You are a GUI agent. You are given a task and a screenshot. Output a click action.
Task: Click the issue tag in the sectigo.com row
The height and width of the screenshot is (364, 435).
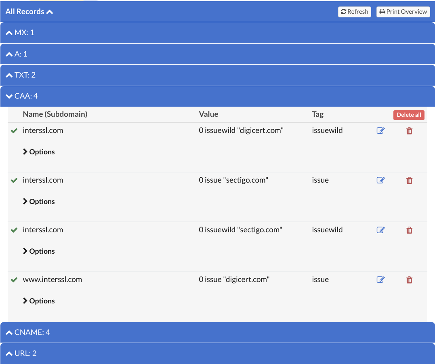pos(320,180)
